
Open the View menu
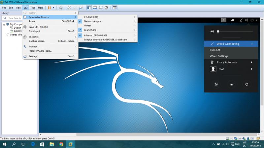tap(18, 8)
